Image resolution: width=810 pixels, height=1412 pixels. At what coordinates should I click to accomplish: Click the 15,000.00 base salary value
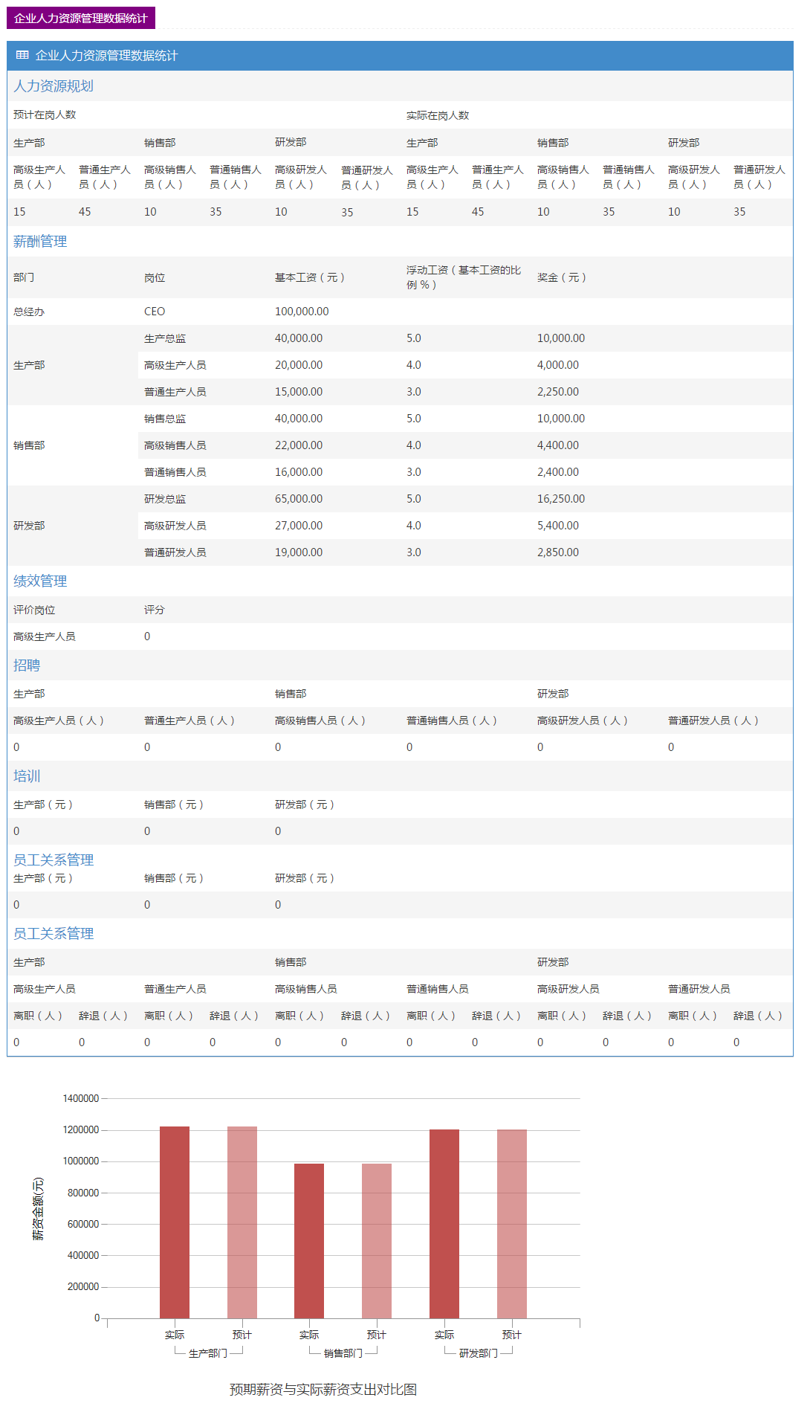pyautogui.click(x=299, y=392)
